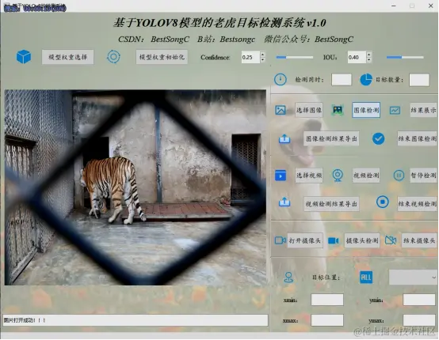439x340 pixels.
Task: Click 选择视频 button
Action: click(x=309, y=176)
